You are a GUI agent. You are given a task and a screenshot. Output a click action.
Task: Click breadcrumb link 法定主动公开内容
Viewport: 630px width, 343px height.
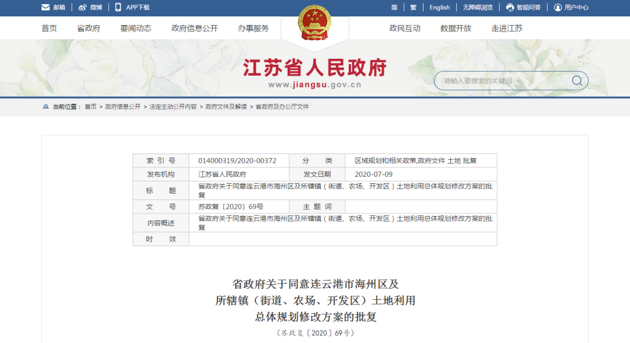point(173,106)
